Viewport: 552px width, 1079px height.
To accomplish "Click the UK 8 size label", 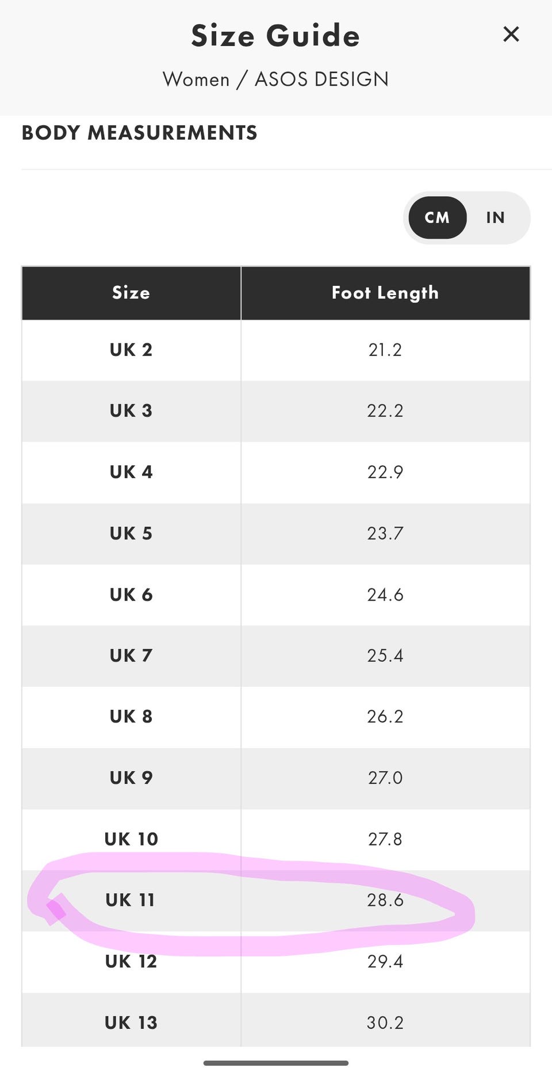I will [131, 717].
